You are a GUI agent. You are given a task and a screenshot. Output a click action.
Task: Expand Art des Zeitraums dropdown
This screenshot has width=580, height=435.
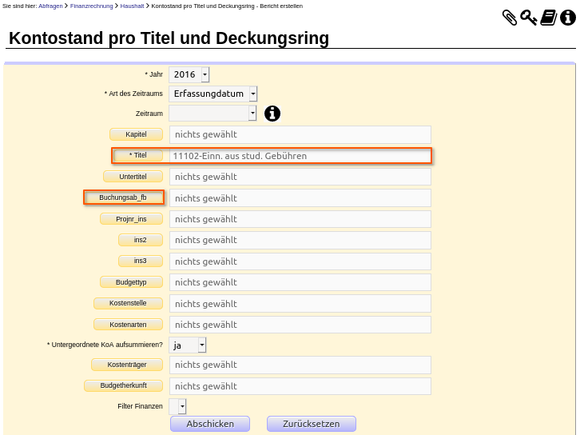click(x=213, y=94)
